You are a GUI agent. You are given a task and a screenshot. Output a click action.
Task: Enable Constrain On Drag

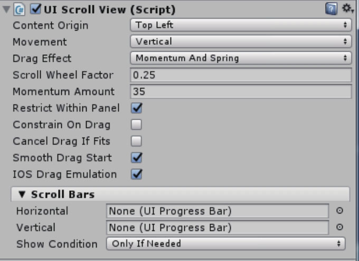tap(136, 124)
